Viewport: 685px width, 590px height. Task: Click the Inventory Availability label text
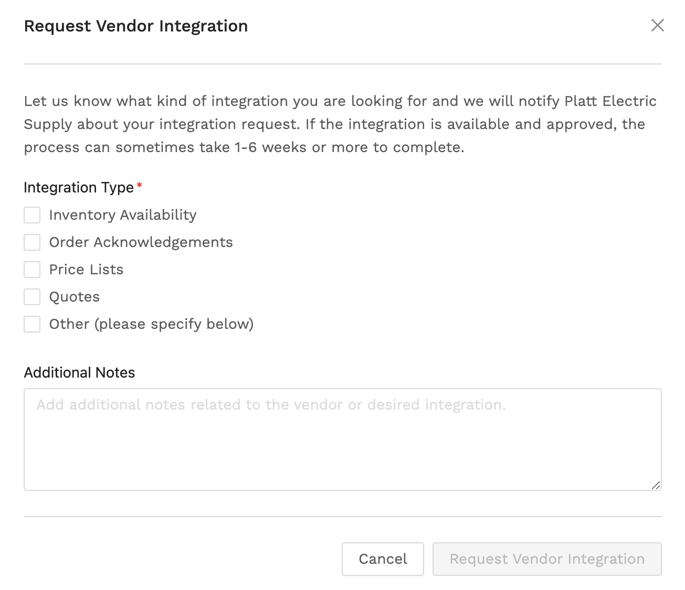(123, 215)
